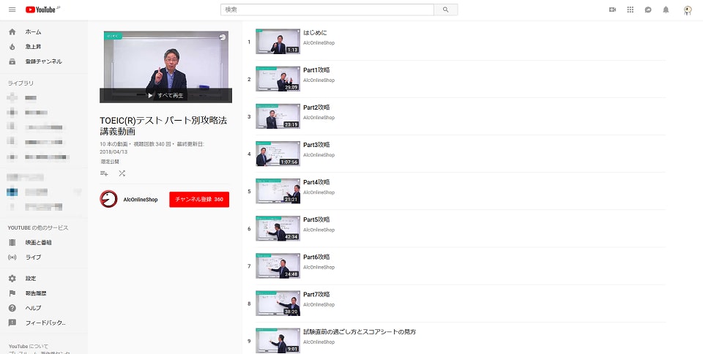Click the ヘルプ question mark icon
703x354 pixels.
[x=12, y=308]
